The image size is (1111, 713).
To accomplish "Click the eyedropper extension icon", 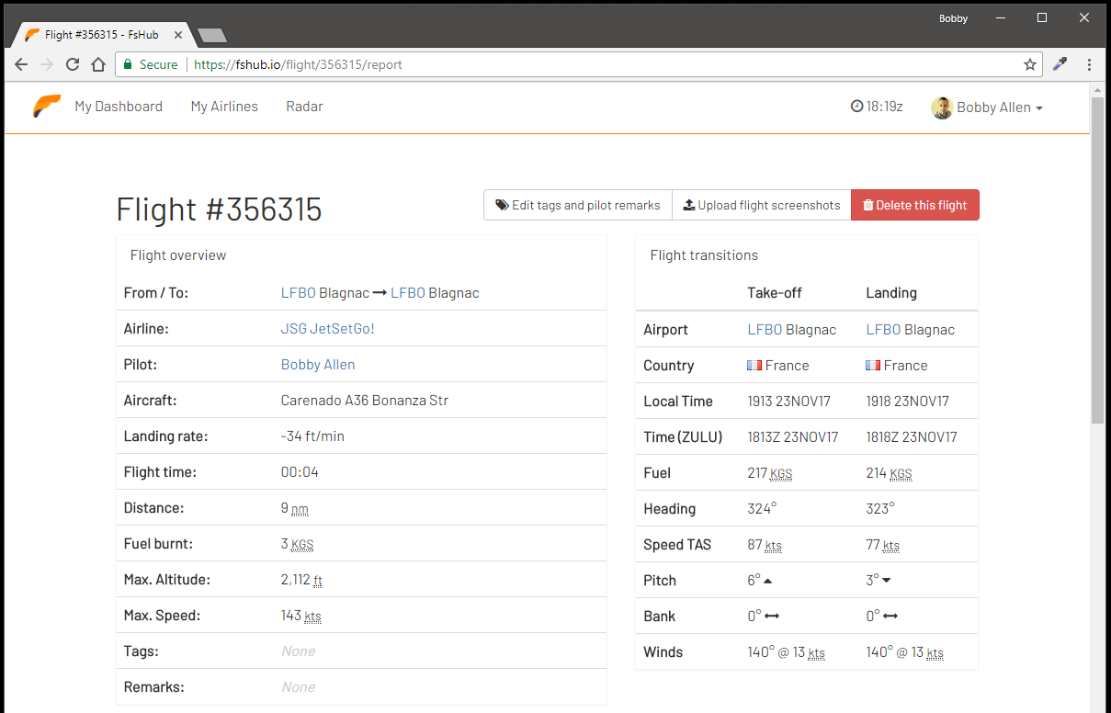I will pos(1060,64).
